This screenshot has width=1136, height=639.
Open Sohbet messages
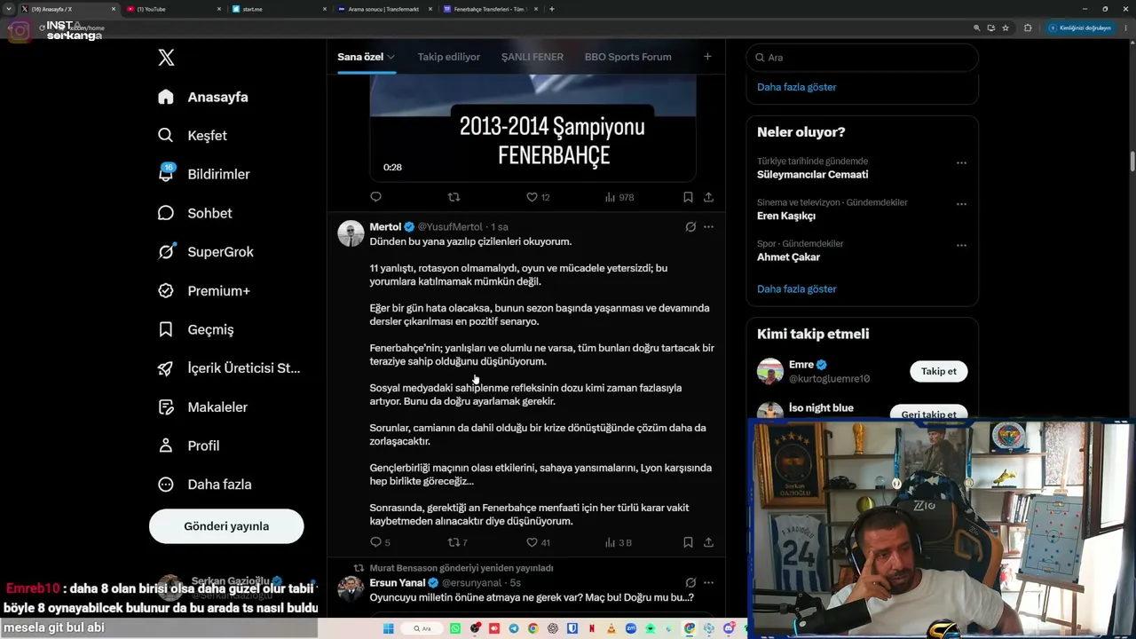194,213
